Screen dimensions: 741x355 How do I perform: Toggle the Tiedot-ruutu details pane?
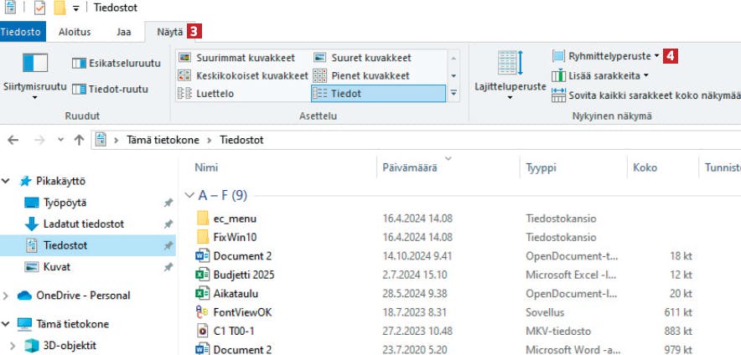click(x=110, y=89)
